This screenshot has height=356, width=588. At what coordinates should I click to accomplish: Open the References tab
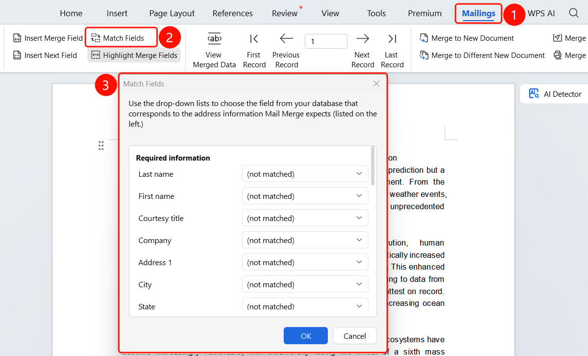pos(233,14)
